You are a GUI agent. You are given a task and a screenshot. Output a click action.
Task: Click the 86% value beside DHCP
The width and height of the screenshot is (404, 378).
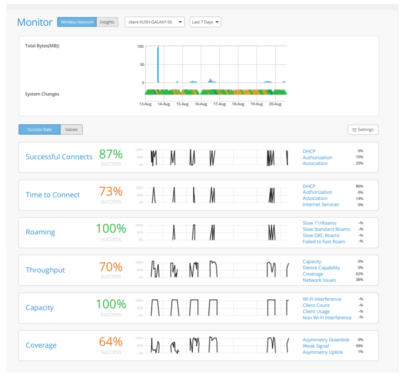359,186
